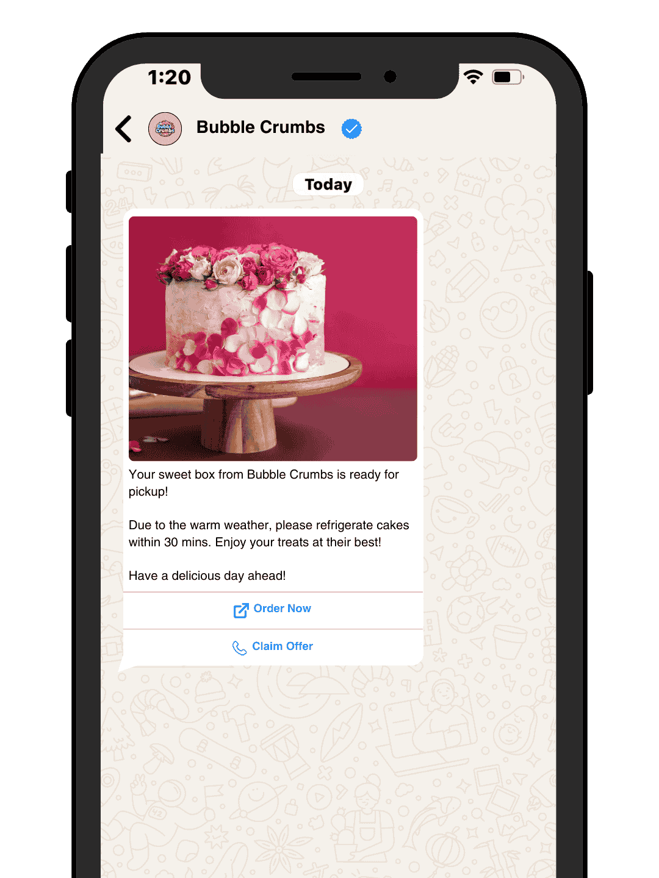
Task: Tap the battery status icon
Action: point(508,77)
